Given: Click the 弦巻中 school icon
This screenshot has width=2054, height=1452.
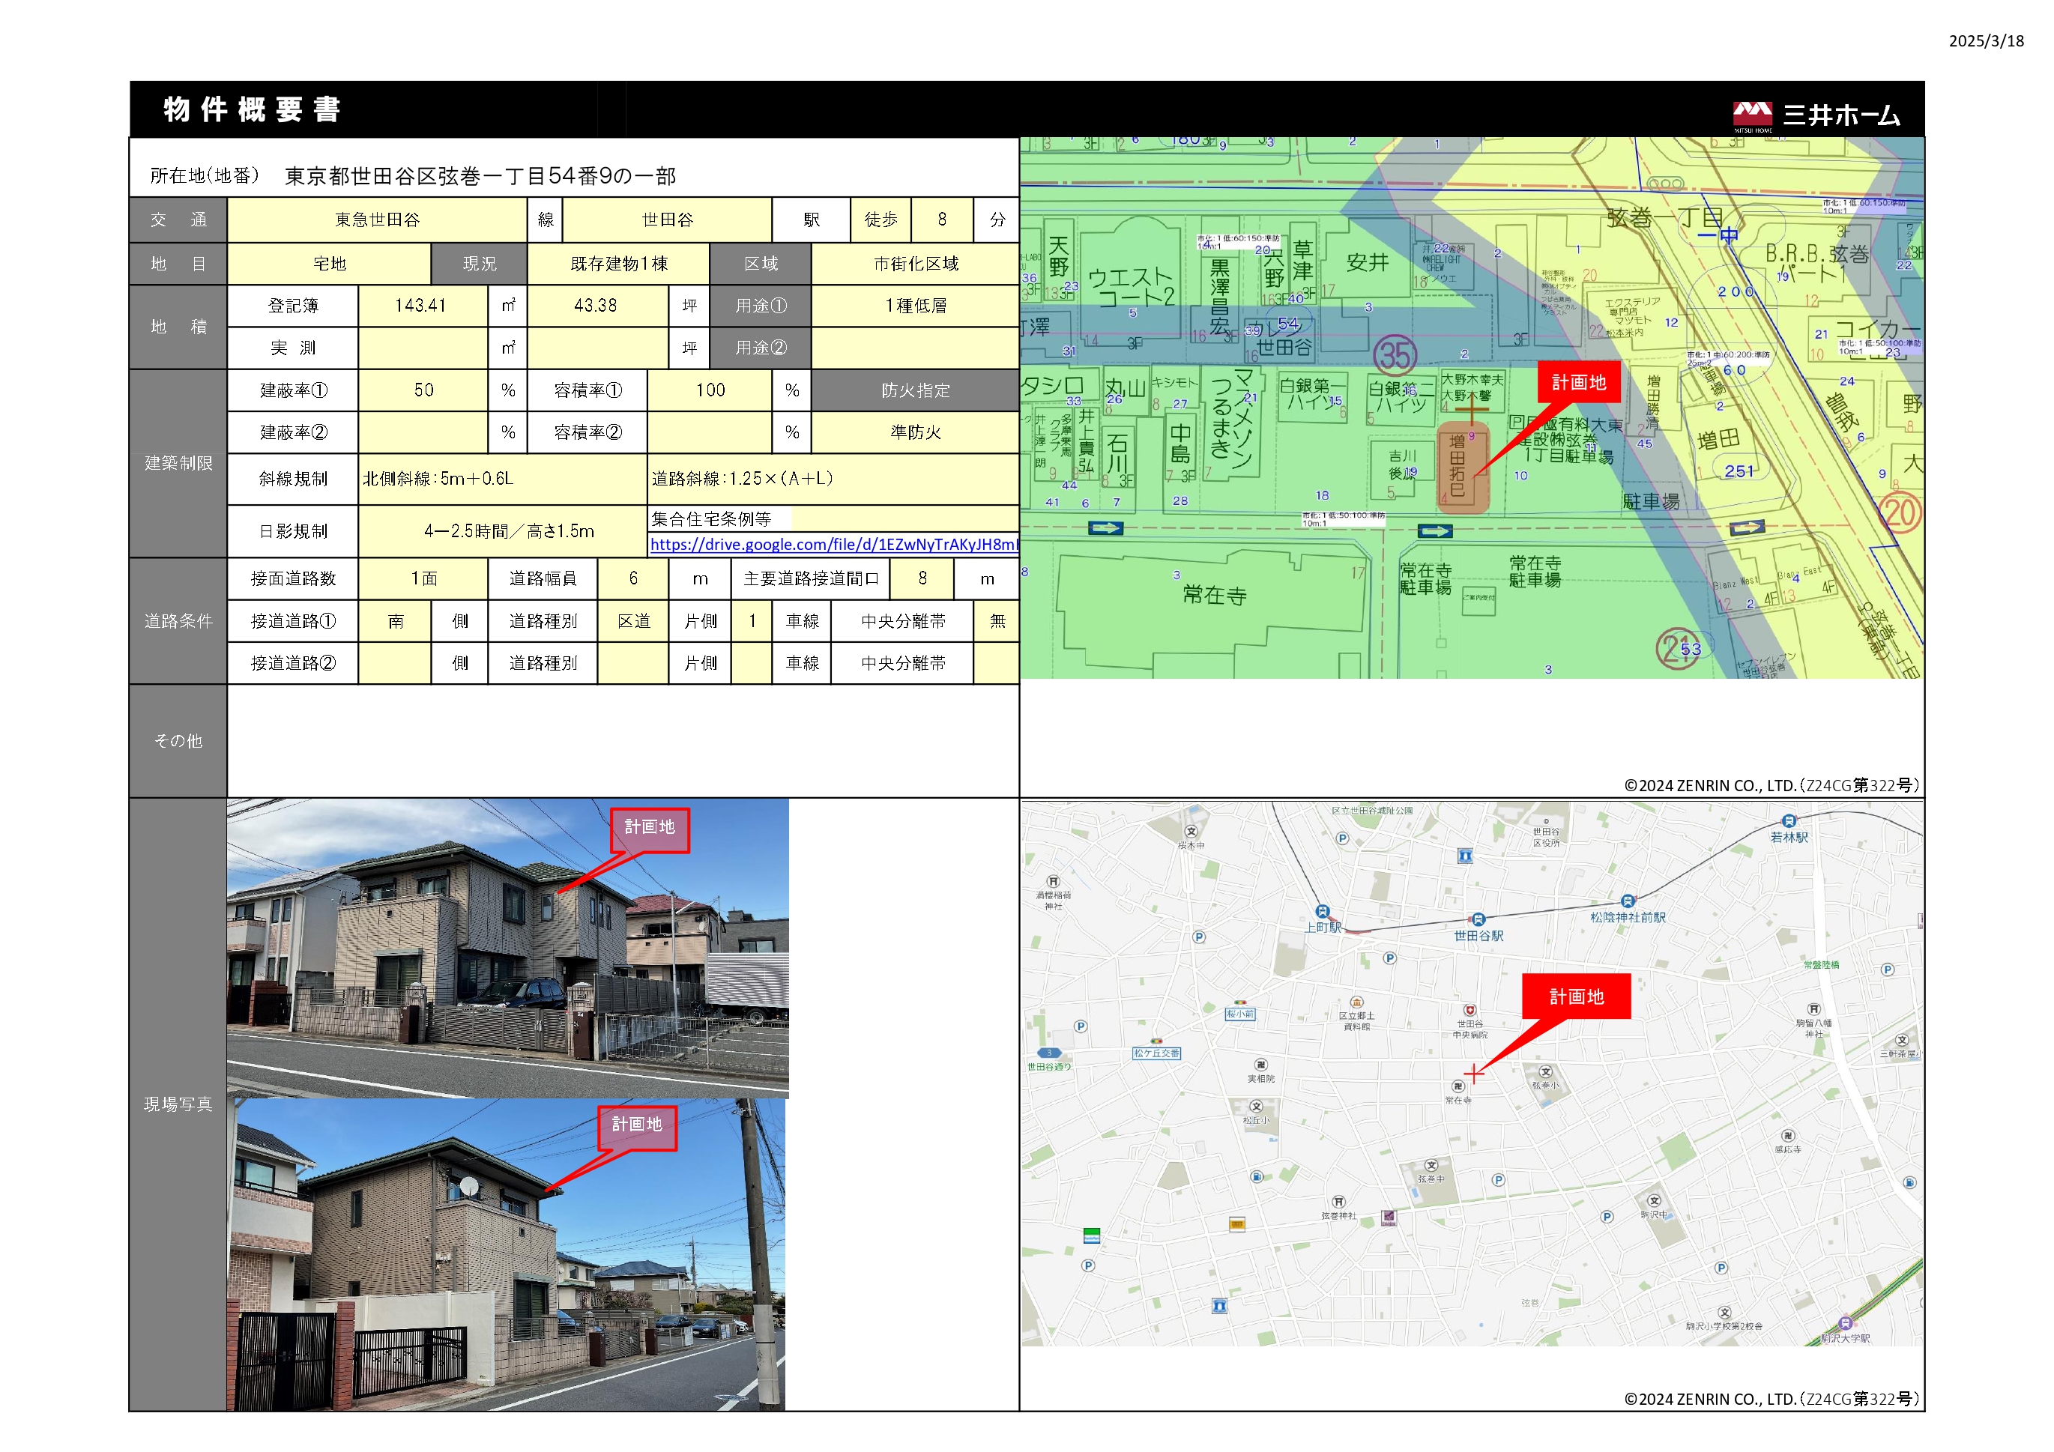Looking at the screenshot, I should 1431,1166.
